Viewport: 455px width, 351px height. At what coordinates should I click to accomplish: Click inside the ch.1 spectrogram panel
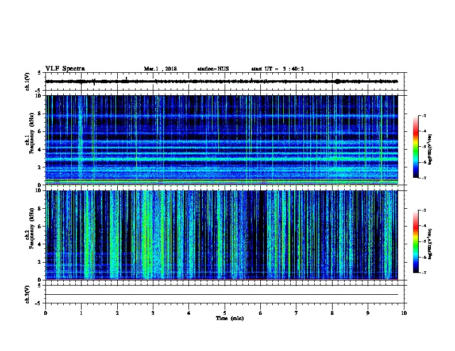[222, 140]
